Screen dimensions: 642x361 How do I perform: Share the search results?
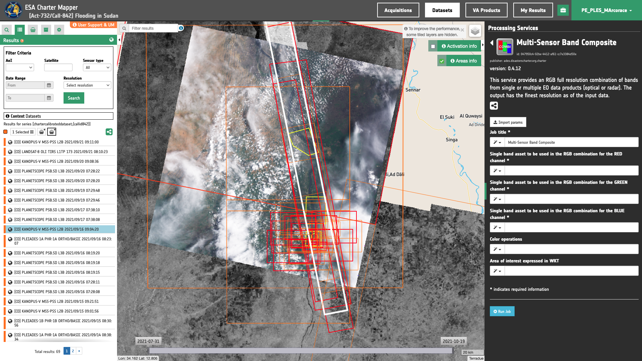click(109, 132)
